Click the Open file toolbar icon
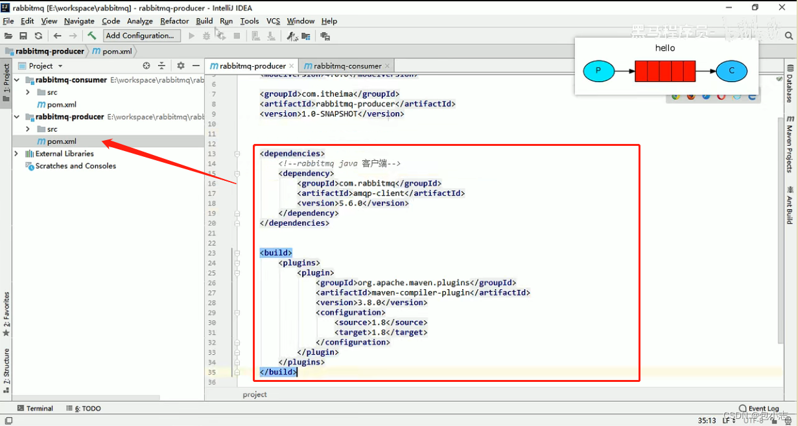This screenshot has width=798, height=426. (x=8, y=36)
